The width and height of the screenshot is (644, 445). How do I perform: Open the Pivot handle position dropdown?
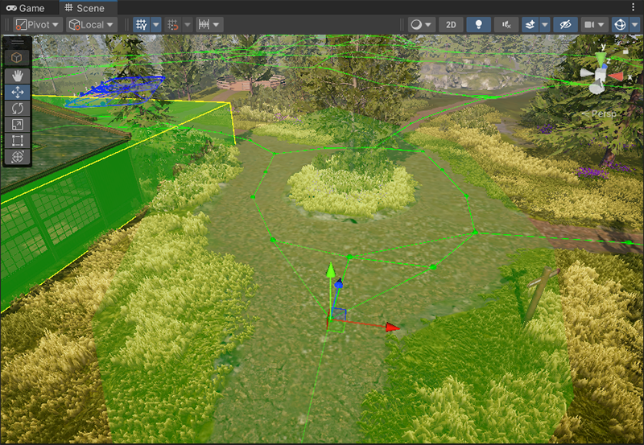(38, 25)
